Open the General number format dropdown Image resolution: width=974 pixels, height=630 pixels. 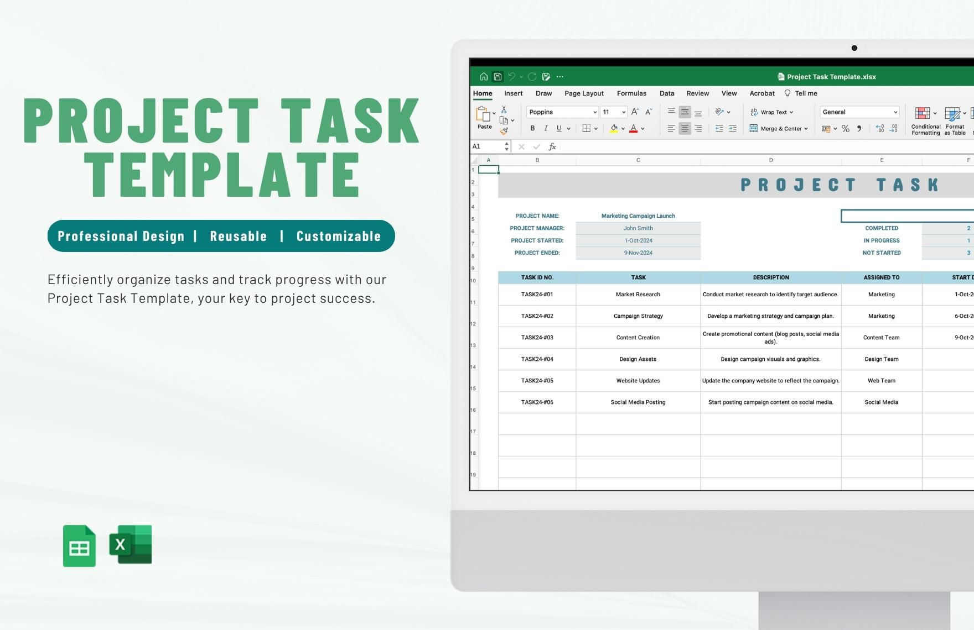point(896,112)
